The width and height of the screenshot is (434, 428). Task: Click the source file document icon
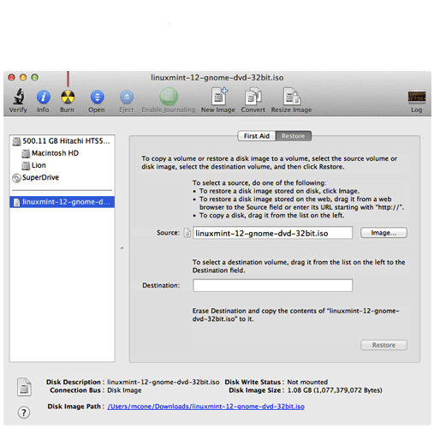[187, 233]
